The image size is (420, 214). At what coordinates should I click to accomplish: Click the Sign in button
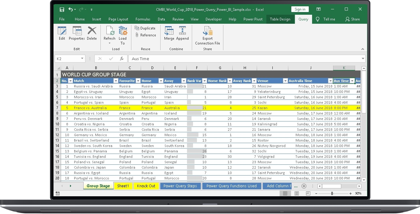click(300, 9)
